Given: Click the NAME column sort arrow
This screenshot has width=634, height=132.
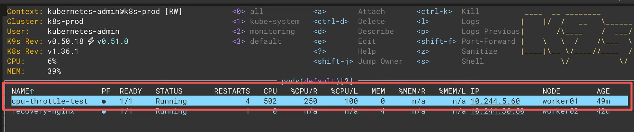Looking at the screenshot, I should click(32, 91).
